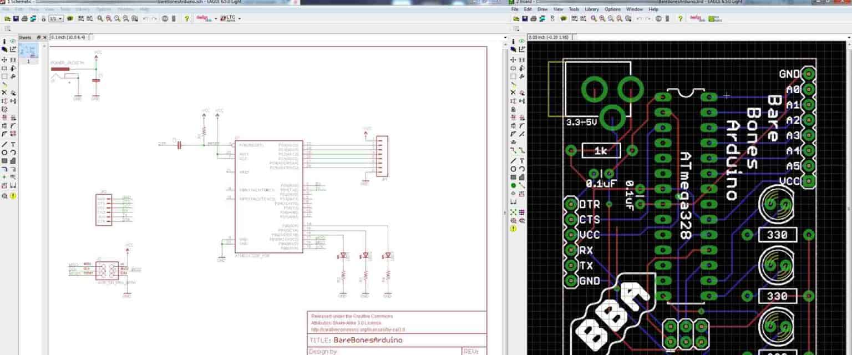Select the Delete tool in schematic toolbar
This screenshot has height=355, width=852.
point(4,93)
